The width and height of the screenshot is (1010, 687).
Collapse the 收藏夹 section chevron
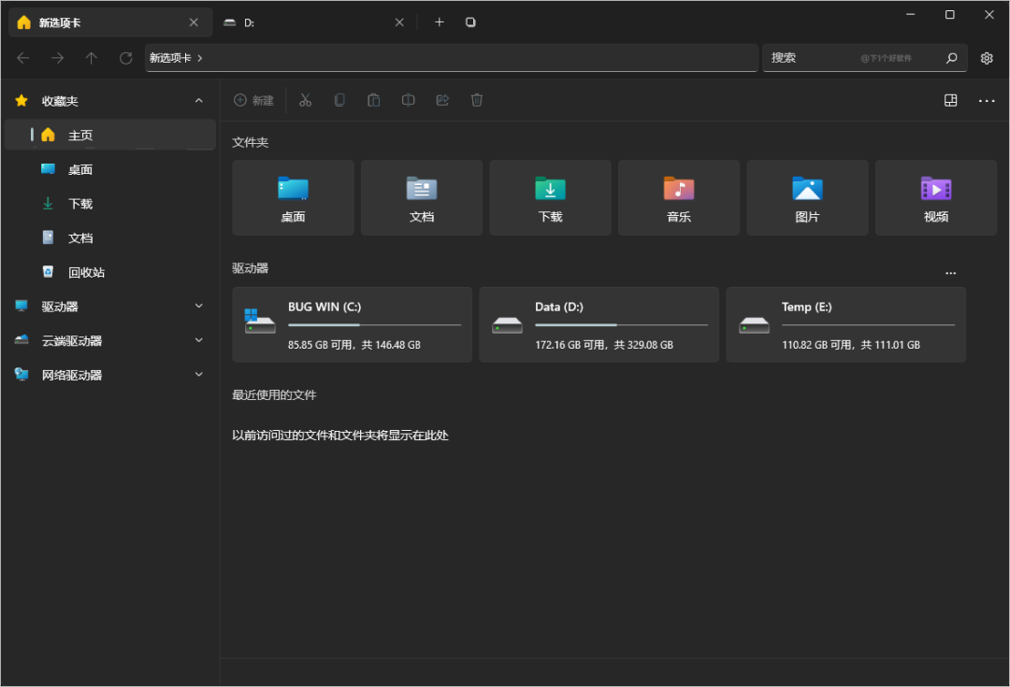point(198,101)
